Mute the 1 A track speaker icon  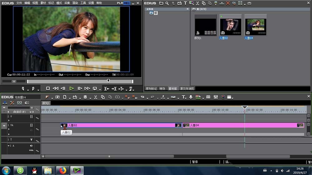coord(31,146)
